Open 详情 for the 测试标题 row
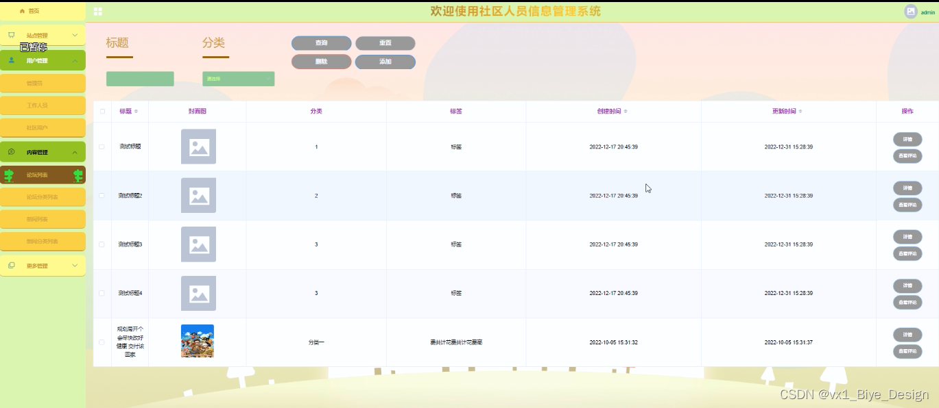 pyautogui.click(x=907, y=139)
